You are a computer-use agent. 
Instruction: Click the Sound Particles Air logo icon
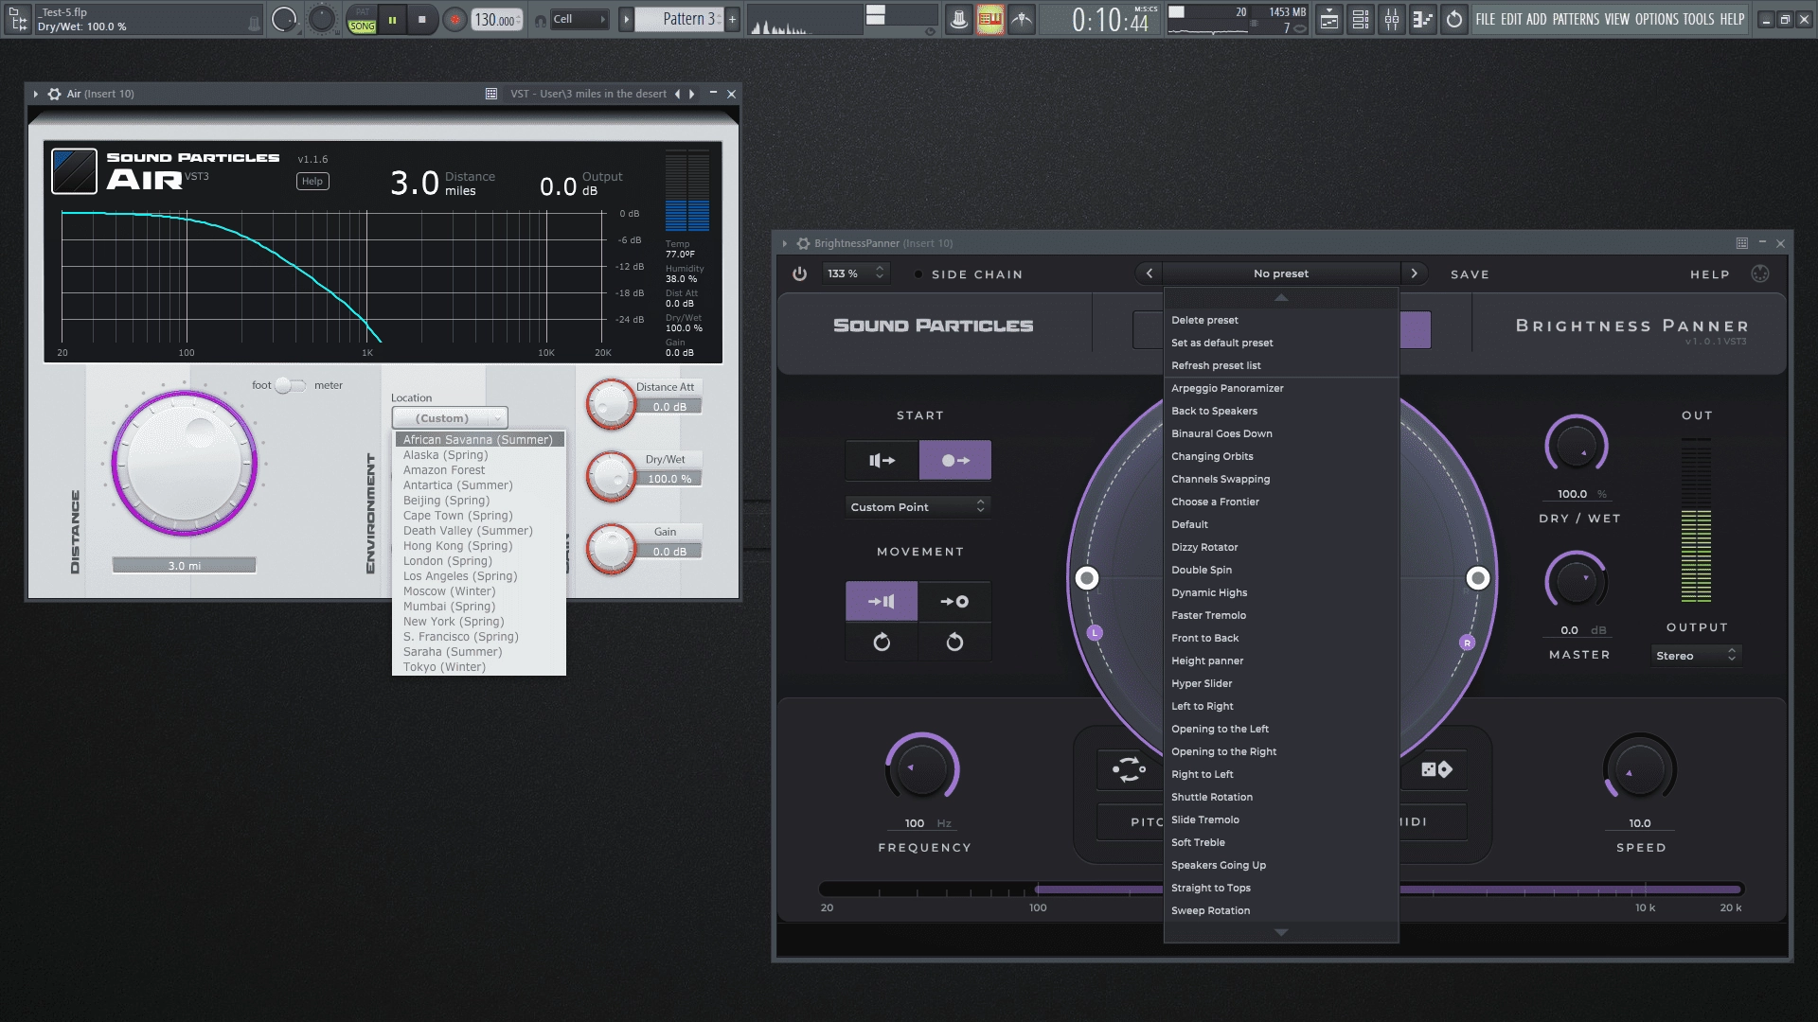coord(74,171)
